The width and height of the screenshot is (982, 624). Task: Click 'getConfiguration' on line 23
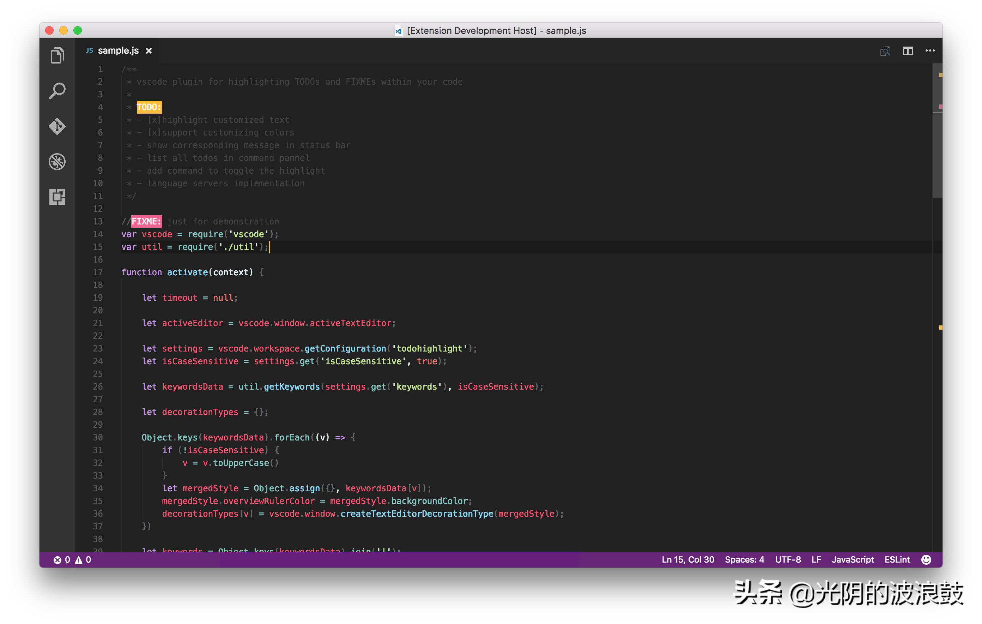click(345, 348)
